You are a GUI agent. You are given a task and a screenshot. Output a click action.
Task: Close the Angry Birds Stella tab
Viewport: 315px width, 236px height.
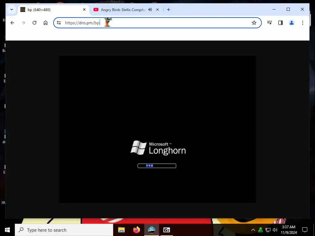(157, 10)
